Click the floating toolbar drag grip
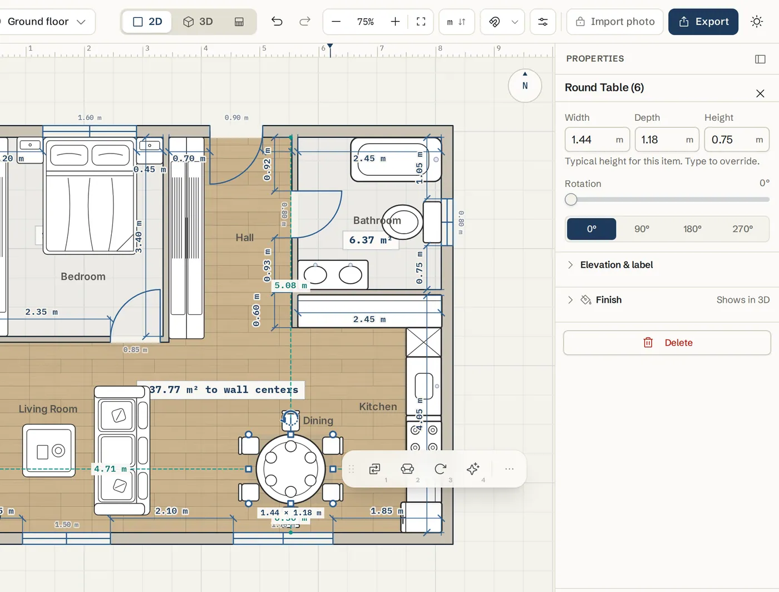 pyautogui.click(x=351, y=469)
